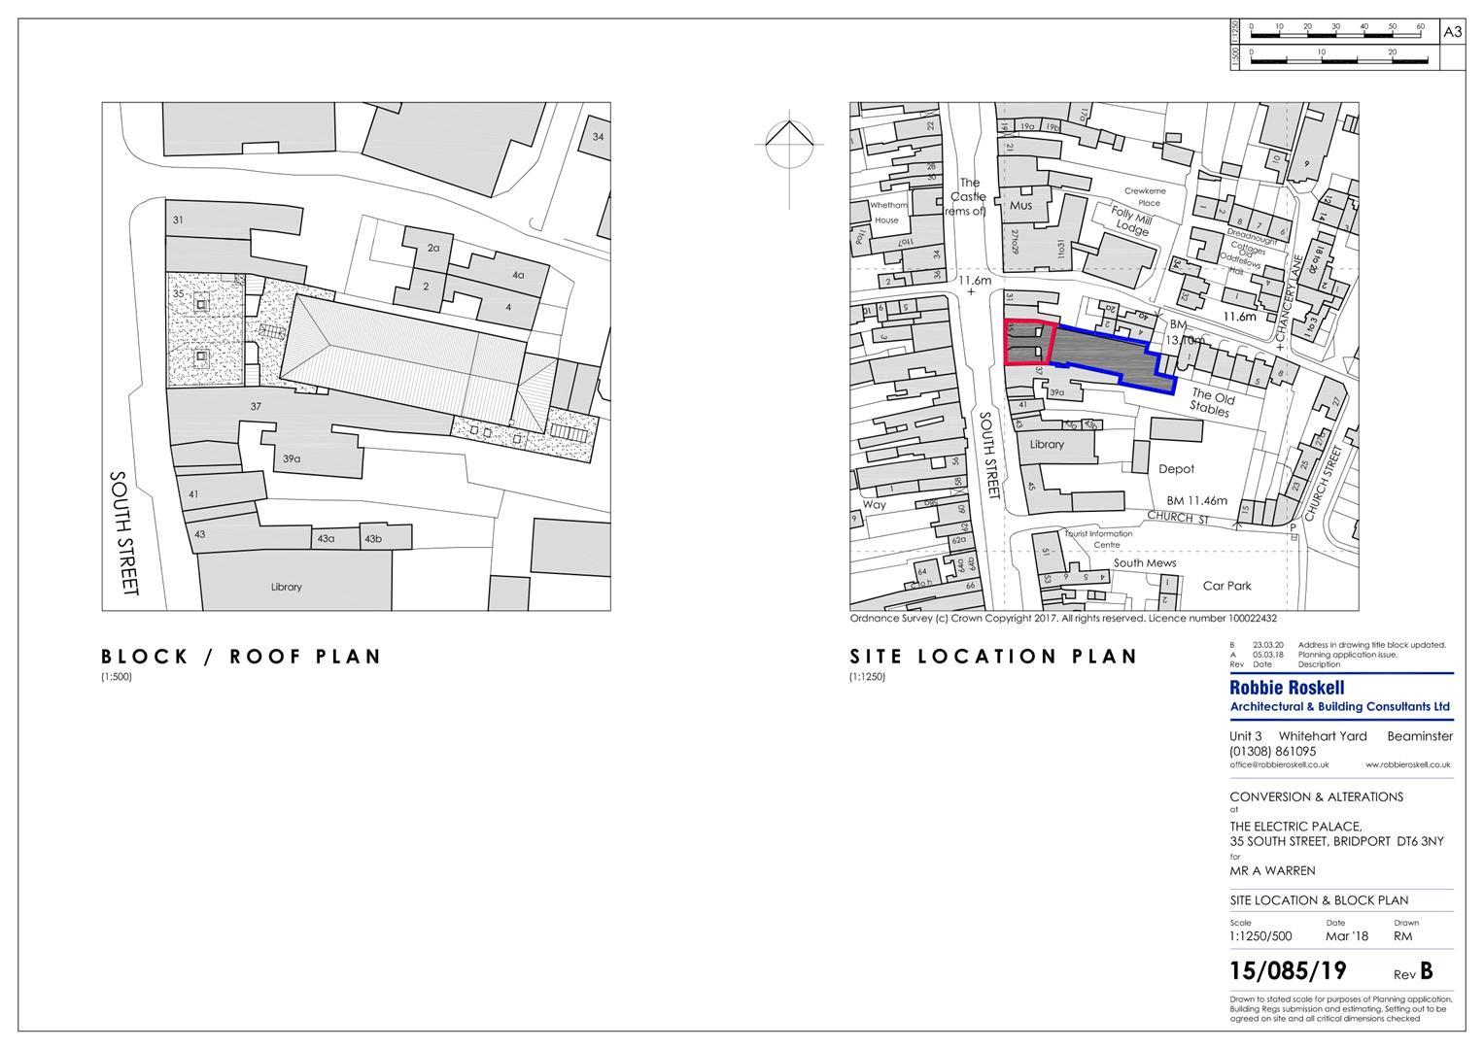
Task: Click the 'A3' paper size box
Action: pyautogui.click(x=1452, y=32)
